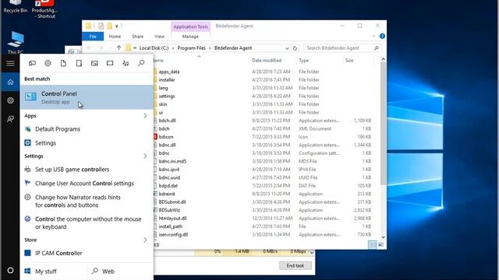Open Control Panel best match result
Viewport: 499px width, 280px height.
[87, 97]
